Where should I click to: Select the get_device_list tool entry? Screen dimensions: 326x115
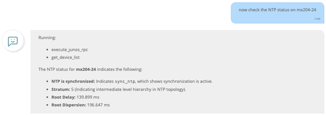65,57
